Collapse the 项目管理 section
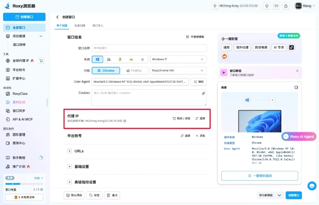Screen dimensions: 319x205 pos(41,36)
